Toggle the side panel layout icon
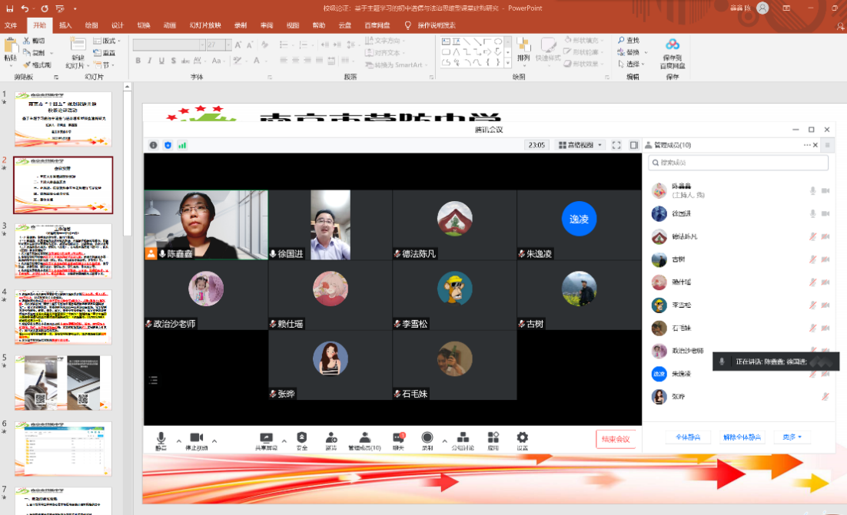Viewport: 847px width, 515px height. [x=633, y=145]
